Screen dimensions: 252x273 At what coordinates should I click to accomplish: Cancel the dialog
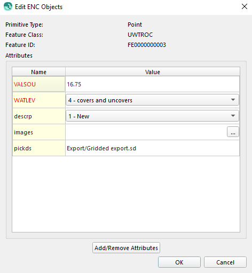(225, 262)
